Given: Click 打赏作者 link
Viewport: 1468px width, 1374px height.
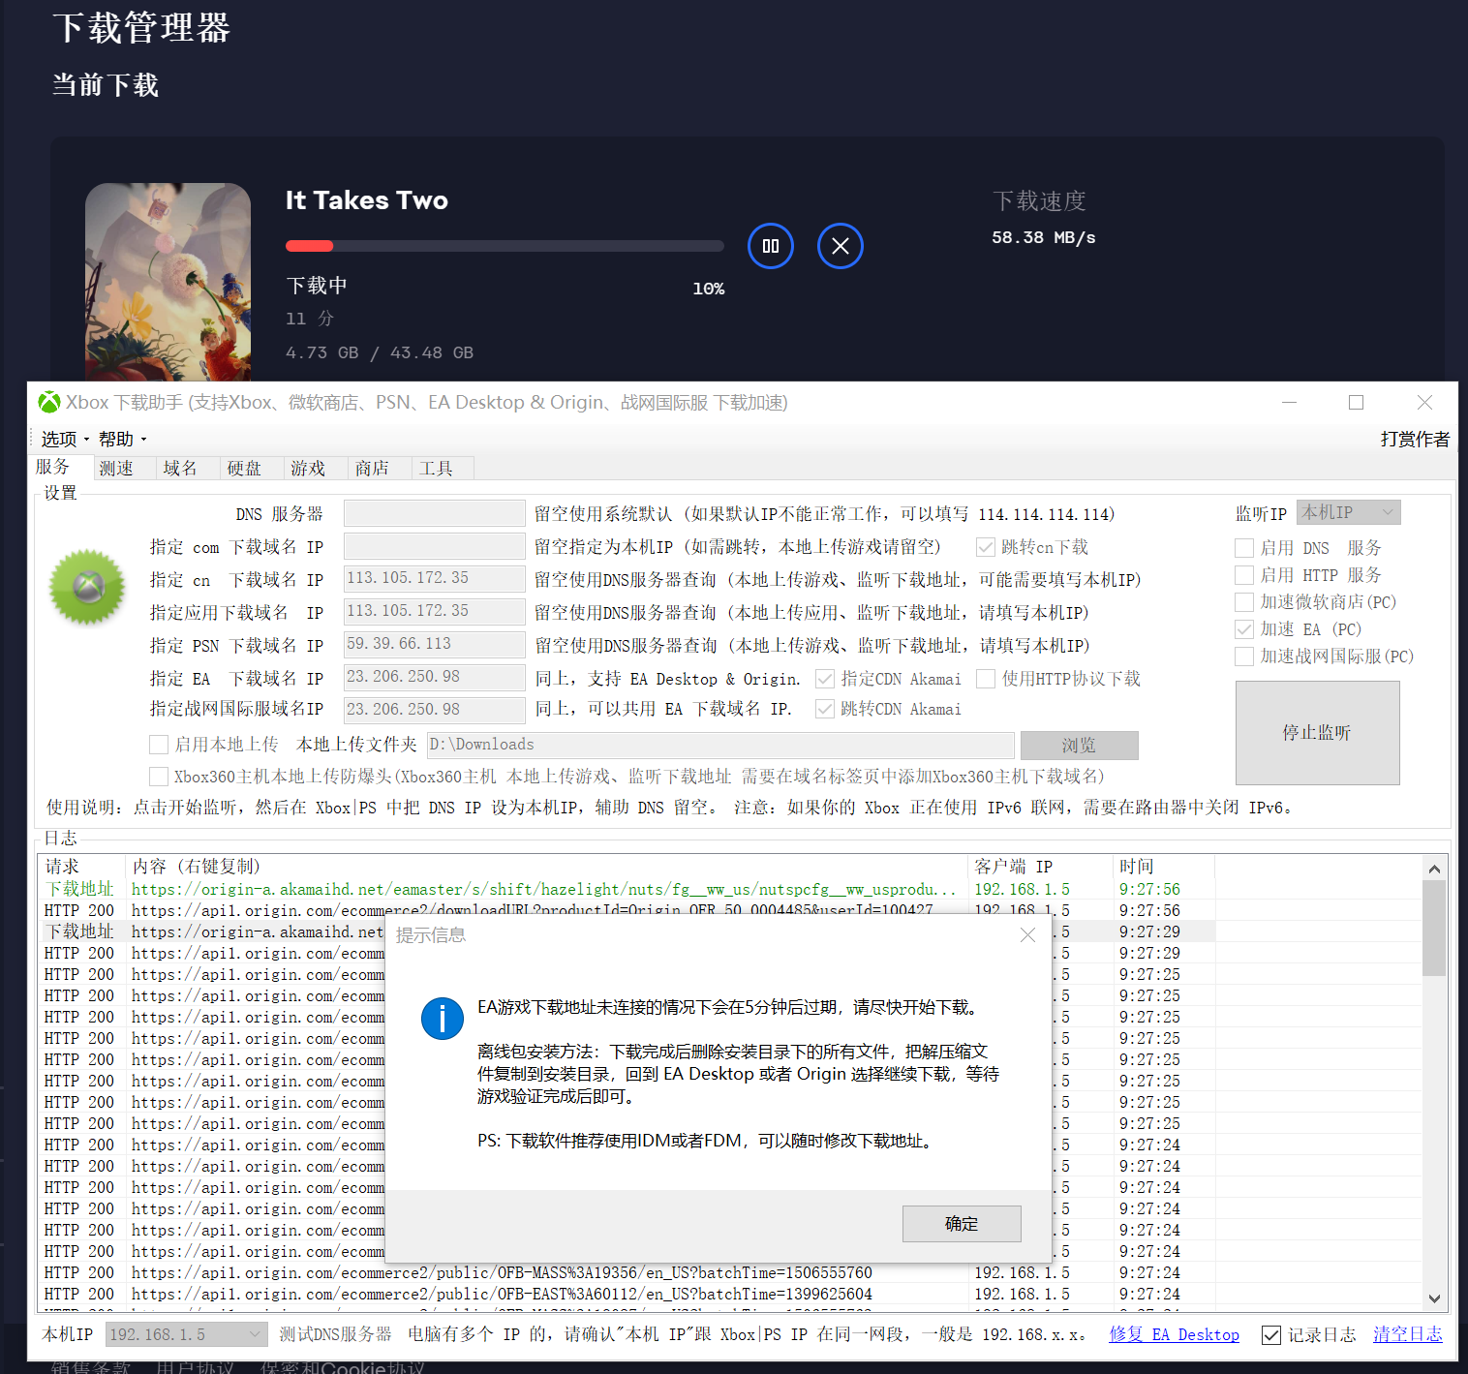Looking at the screenshot, I should pos(1415,439).
